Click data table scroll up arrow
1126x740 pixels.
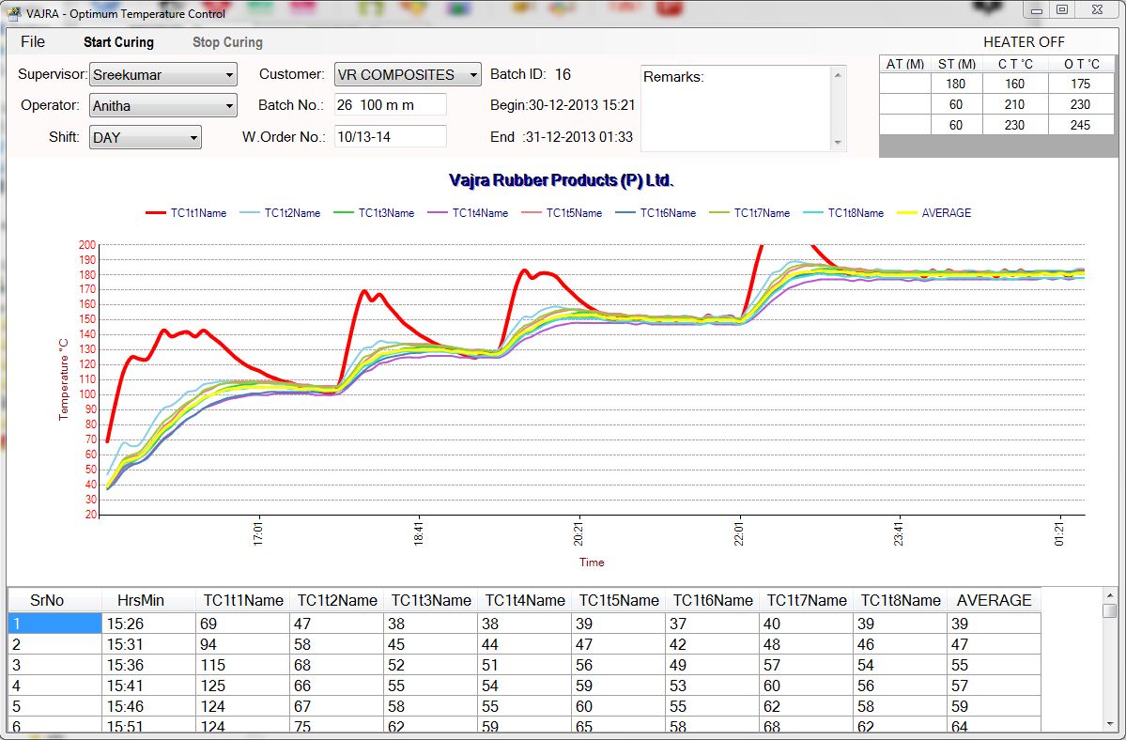click(1110, 595)
